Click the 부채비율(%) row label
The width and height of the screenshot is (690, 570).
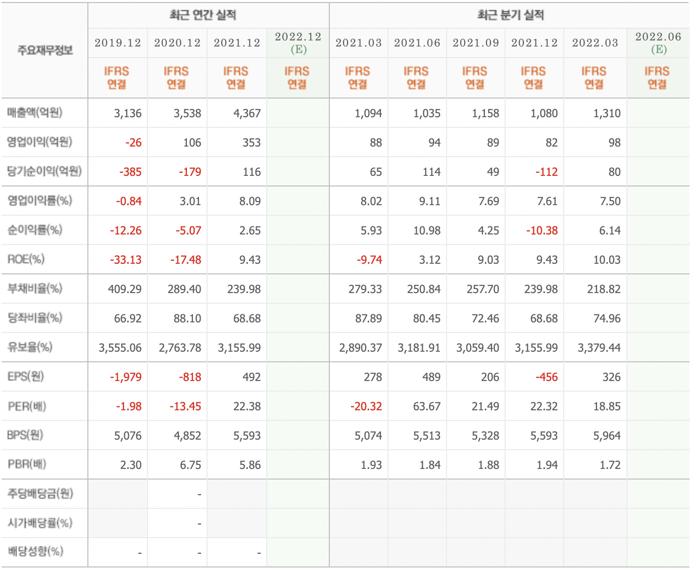34,289
